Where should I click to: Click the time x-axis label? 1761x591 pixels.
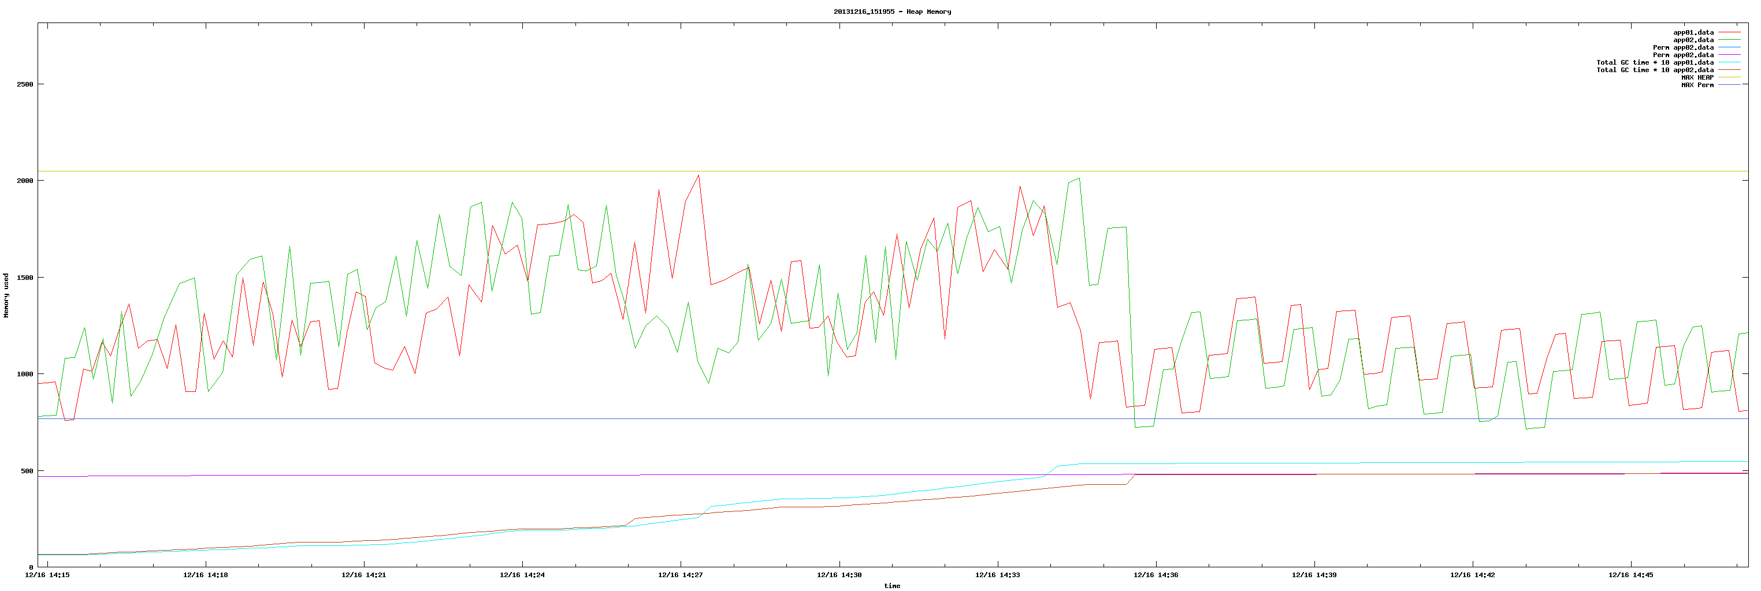tap(891, 586)
